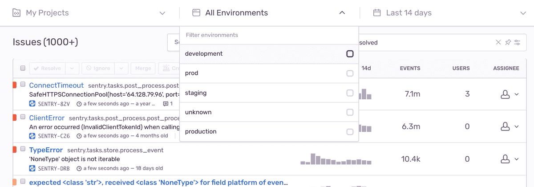Click the Resolve button

[x=48, y=69]
